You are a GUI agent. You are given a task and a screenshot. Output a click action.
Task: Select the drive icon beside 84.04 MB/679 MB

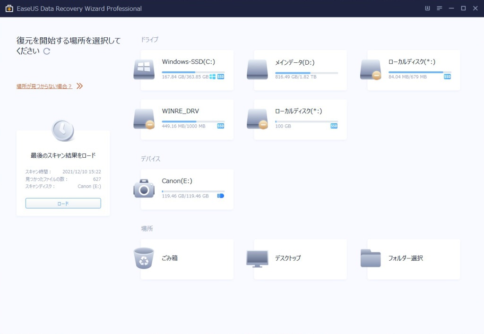click(371, 70)
